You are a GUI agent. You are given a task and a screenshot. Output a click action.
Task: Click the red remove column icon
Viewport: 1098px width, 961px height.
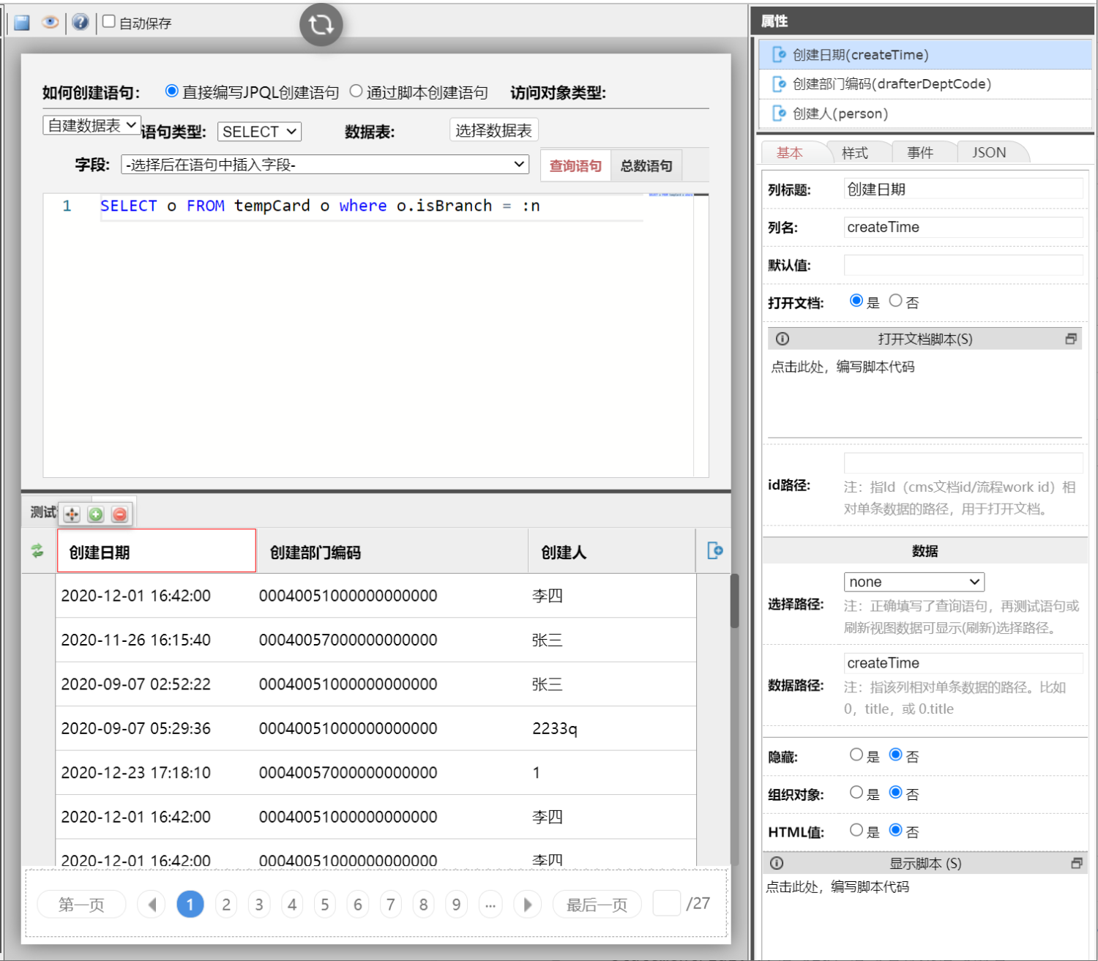point(120,515)
